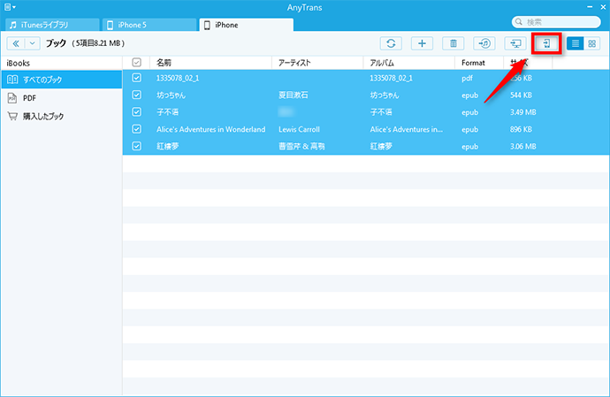The image size is (610, 397).
Task: Uncheck the 1335078_02_1 row checkbox
Action: tap(136, 78)
